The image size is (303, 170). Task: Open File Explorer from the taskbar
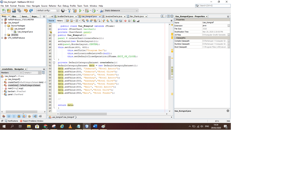tap(29, 126)
